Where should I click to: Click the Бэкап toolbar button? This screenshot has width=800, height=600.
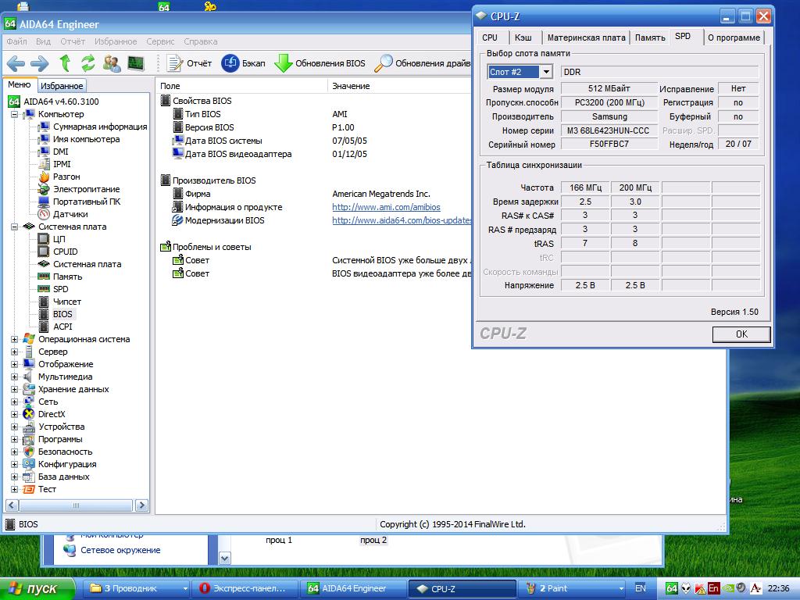(244, 63)
